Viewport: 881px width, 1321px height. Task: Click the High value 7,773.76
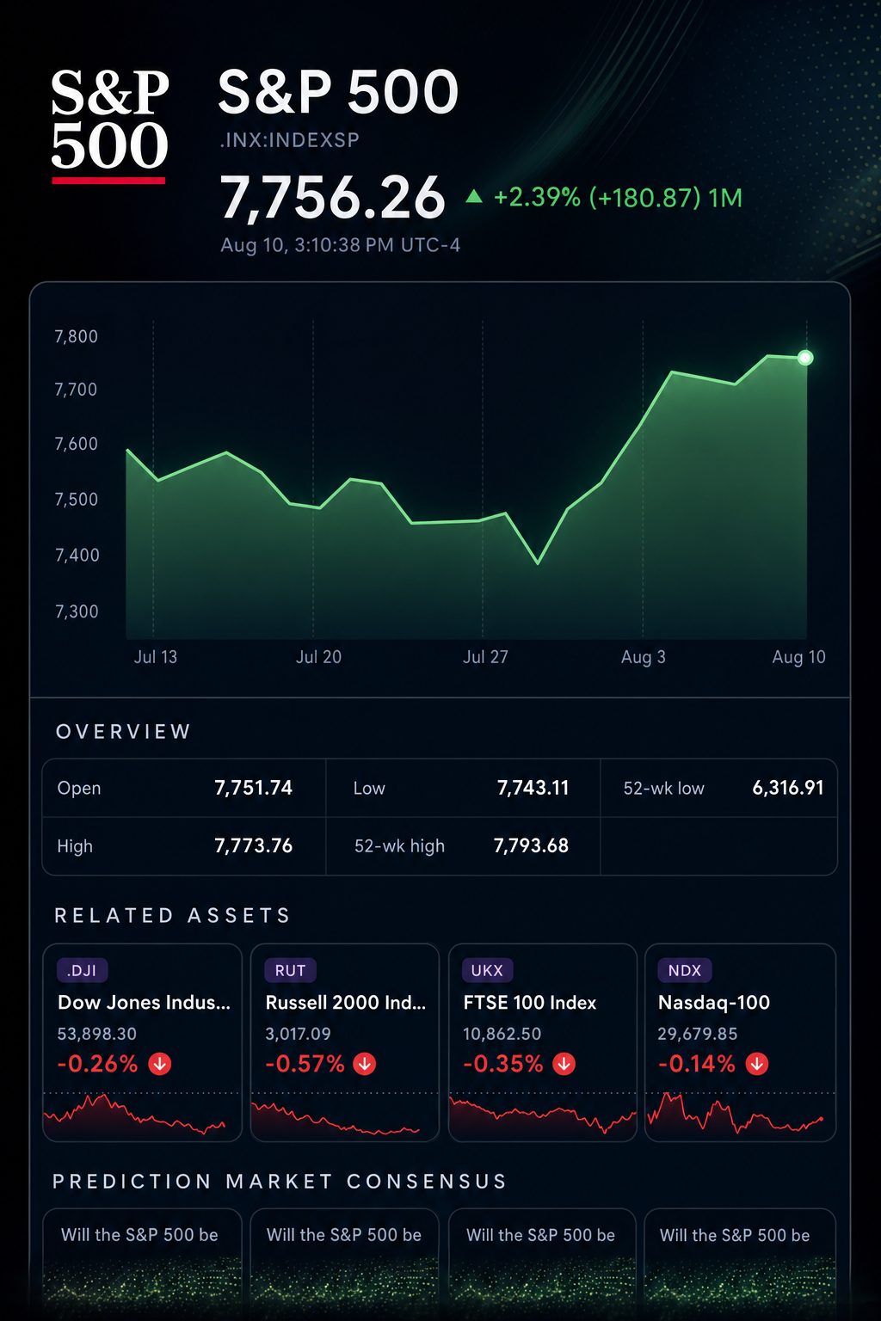[253, 846]
